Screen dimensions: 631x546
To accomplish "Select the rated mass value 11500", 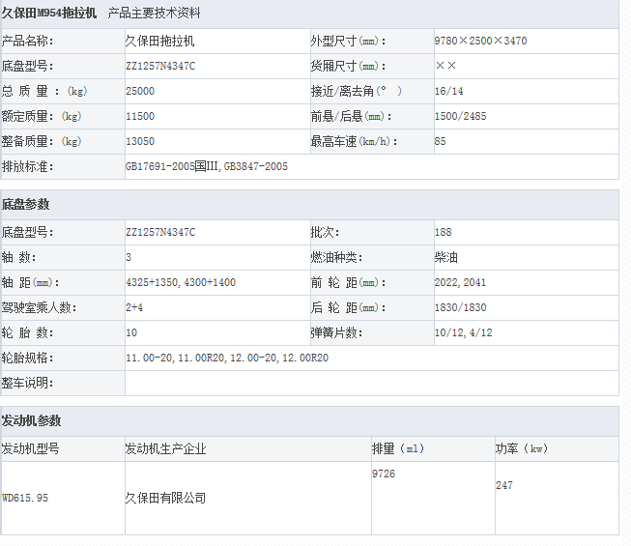I will click(140, 116).
